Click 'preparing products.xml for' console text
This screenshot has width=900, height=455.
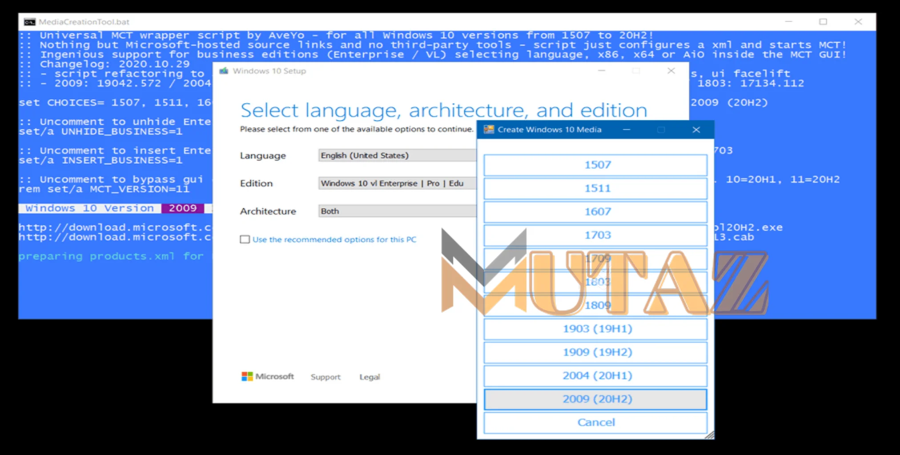pos(111,256)
